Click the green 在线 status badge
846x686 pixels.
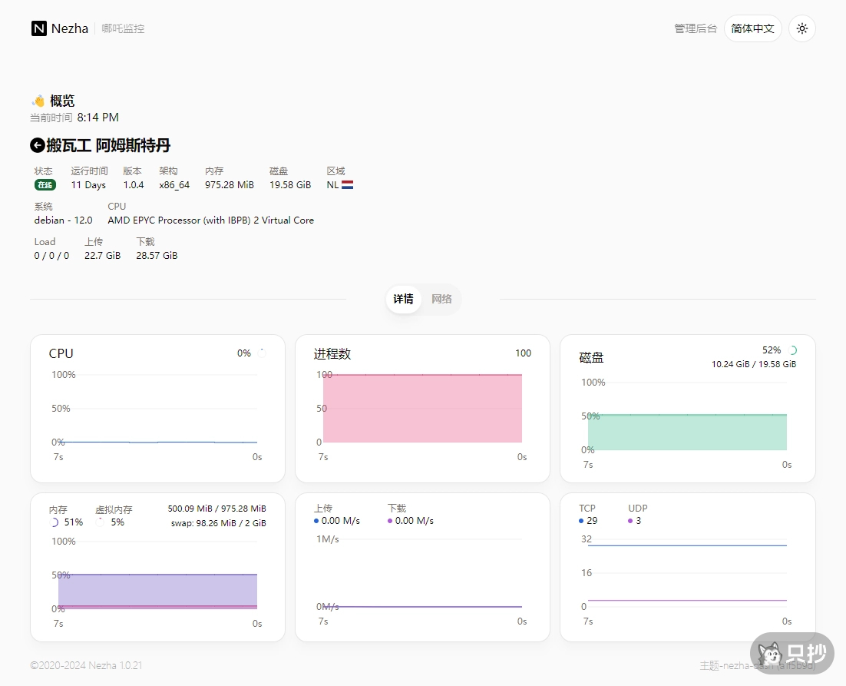click(x=45, y=185)
